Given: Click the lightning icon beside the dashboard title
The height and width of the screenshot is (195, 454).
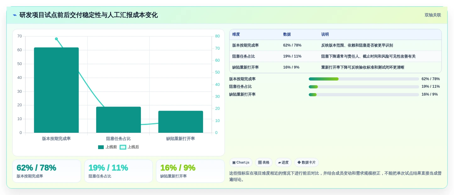Looking at the screenshot, I should 15,15.
